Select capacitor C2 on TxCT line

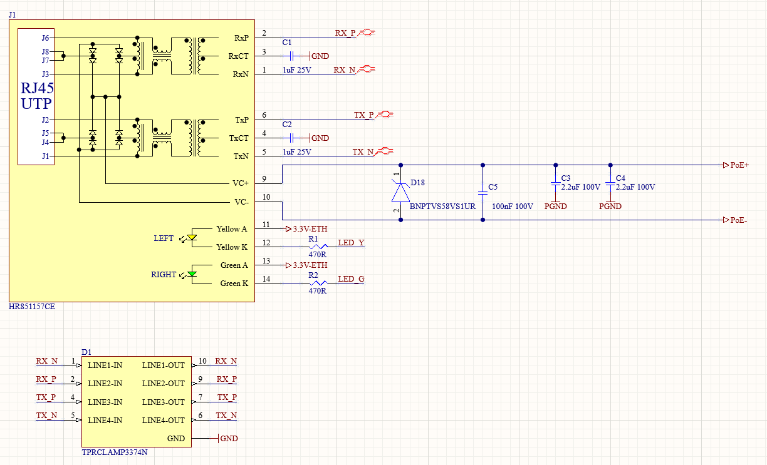point(291,138)
